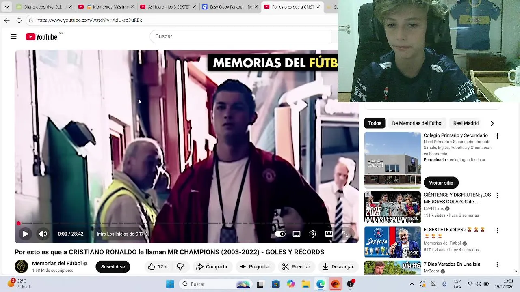
Task: Open the Preguntar AI assistant button
Action: (255, 267)
